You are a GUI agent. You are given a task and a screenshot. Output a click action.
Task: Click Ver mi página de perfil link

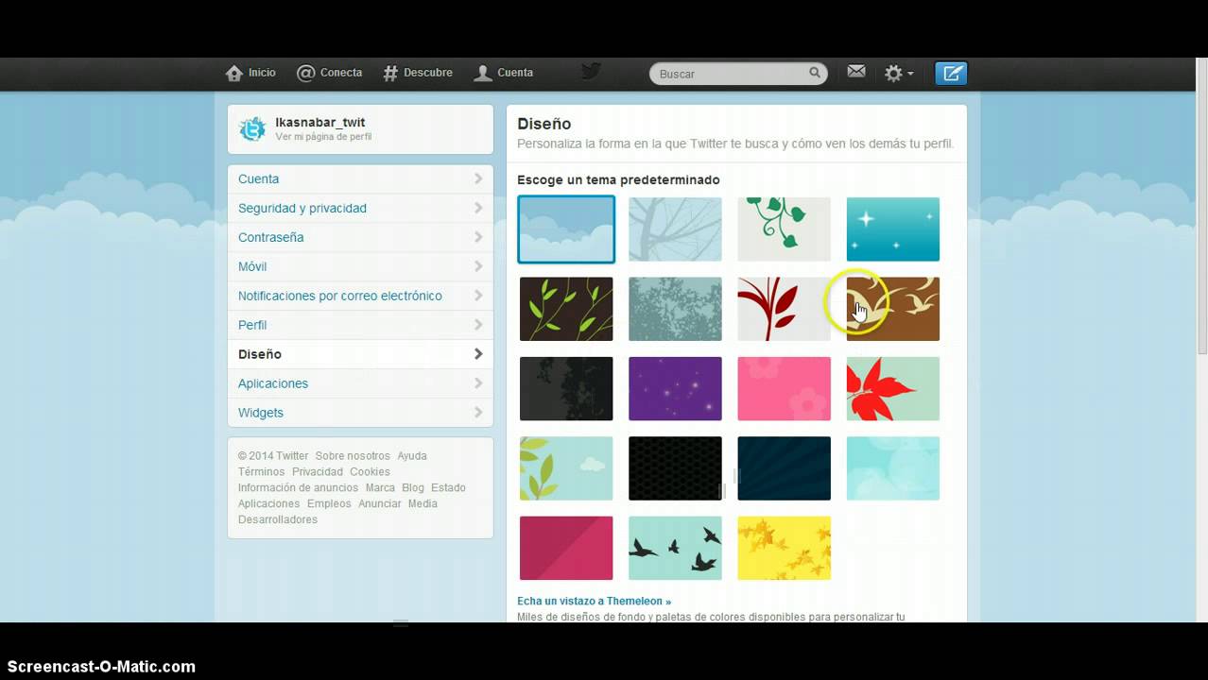tap(323, 137)
